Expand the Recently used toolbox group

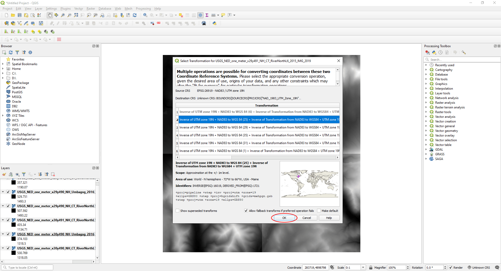pos(426,65)
